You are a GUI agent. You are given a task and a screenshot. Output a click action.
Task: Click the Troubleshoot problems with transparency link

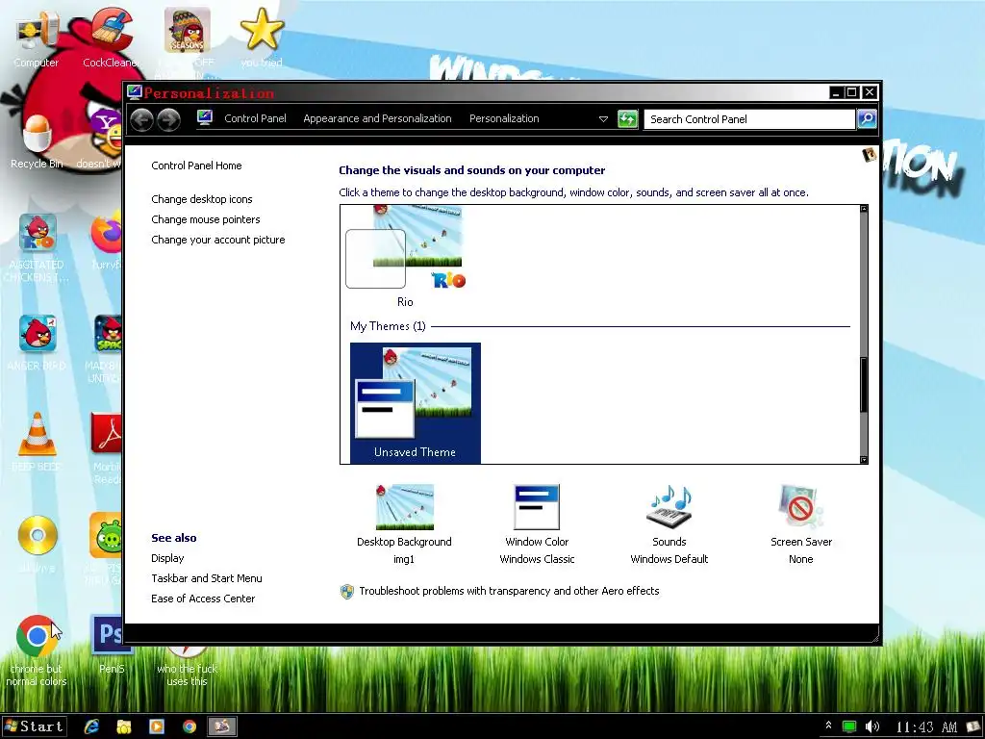pyautogui.click(x=509, y=591)
